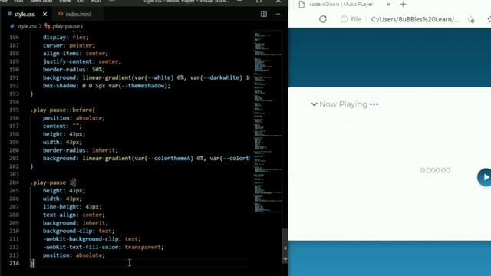Click line number 195 in the gutter
This screenshot has height=276, width=491.
14,110
